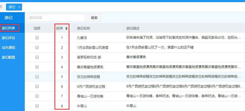Focus the 游记名称 search input field
The width and height of the screenshot is (245, 111).
(x=56, y=18)
